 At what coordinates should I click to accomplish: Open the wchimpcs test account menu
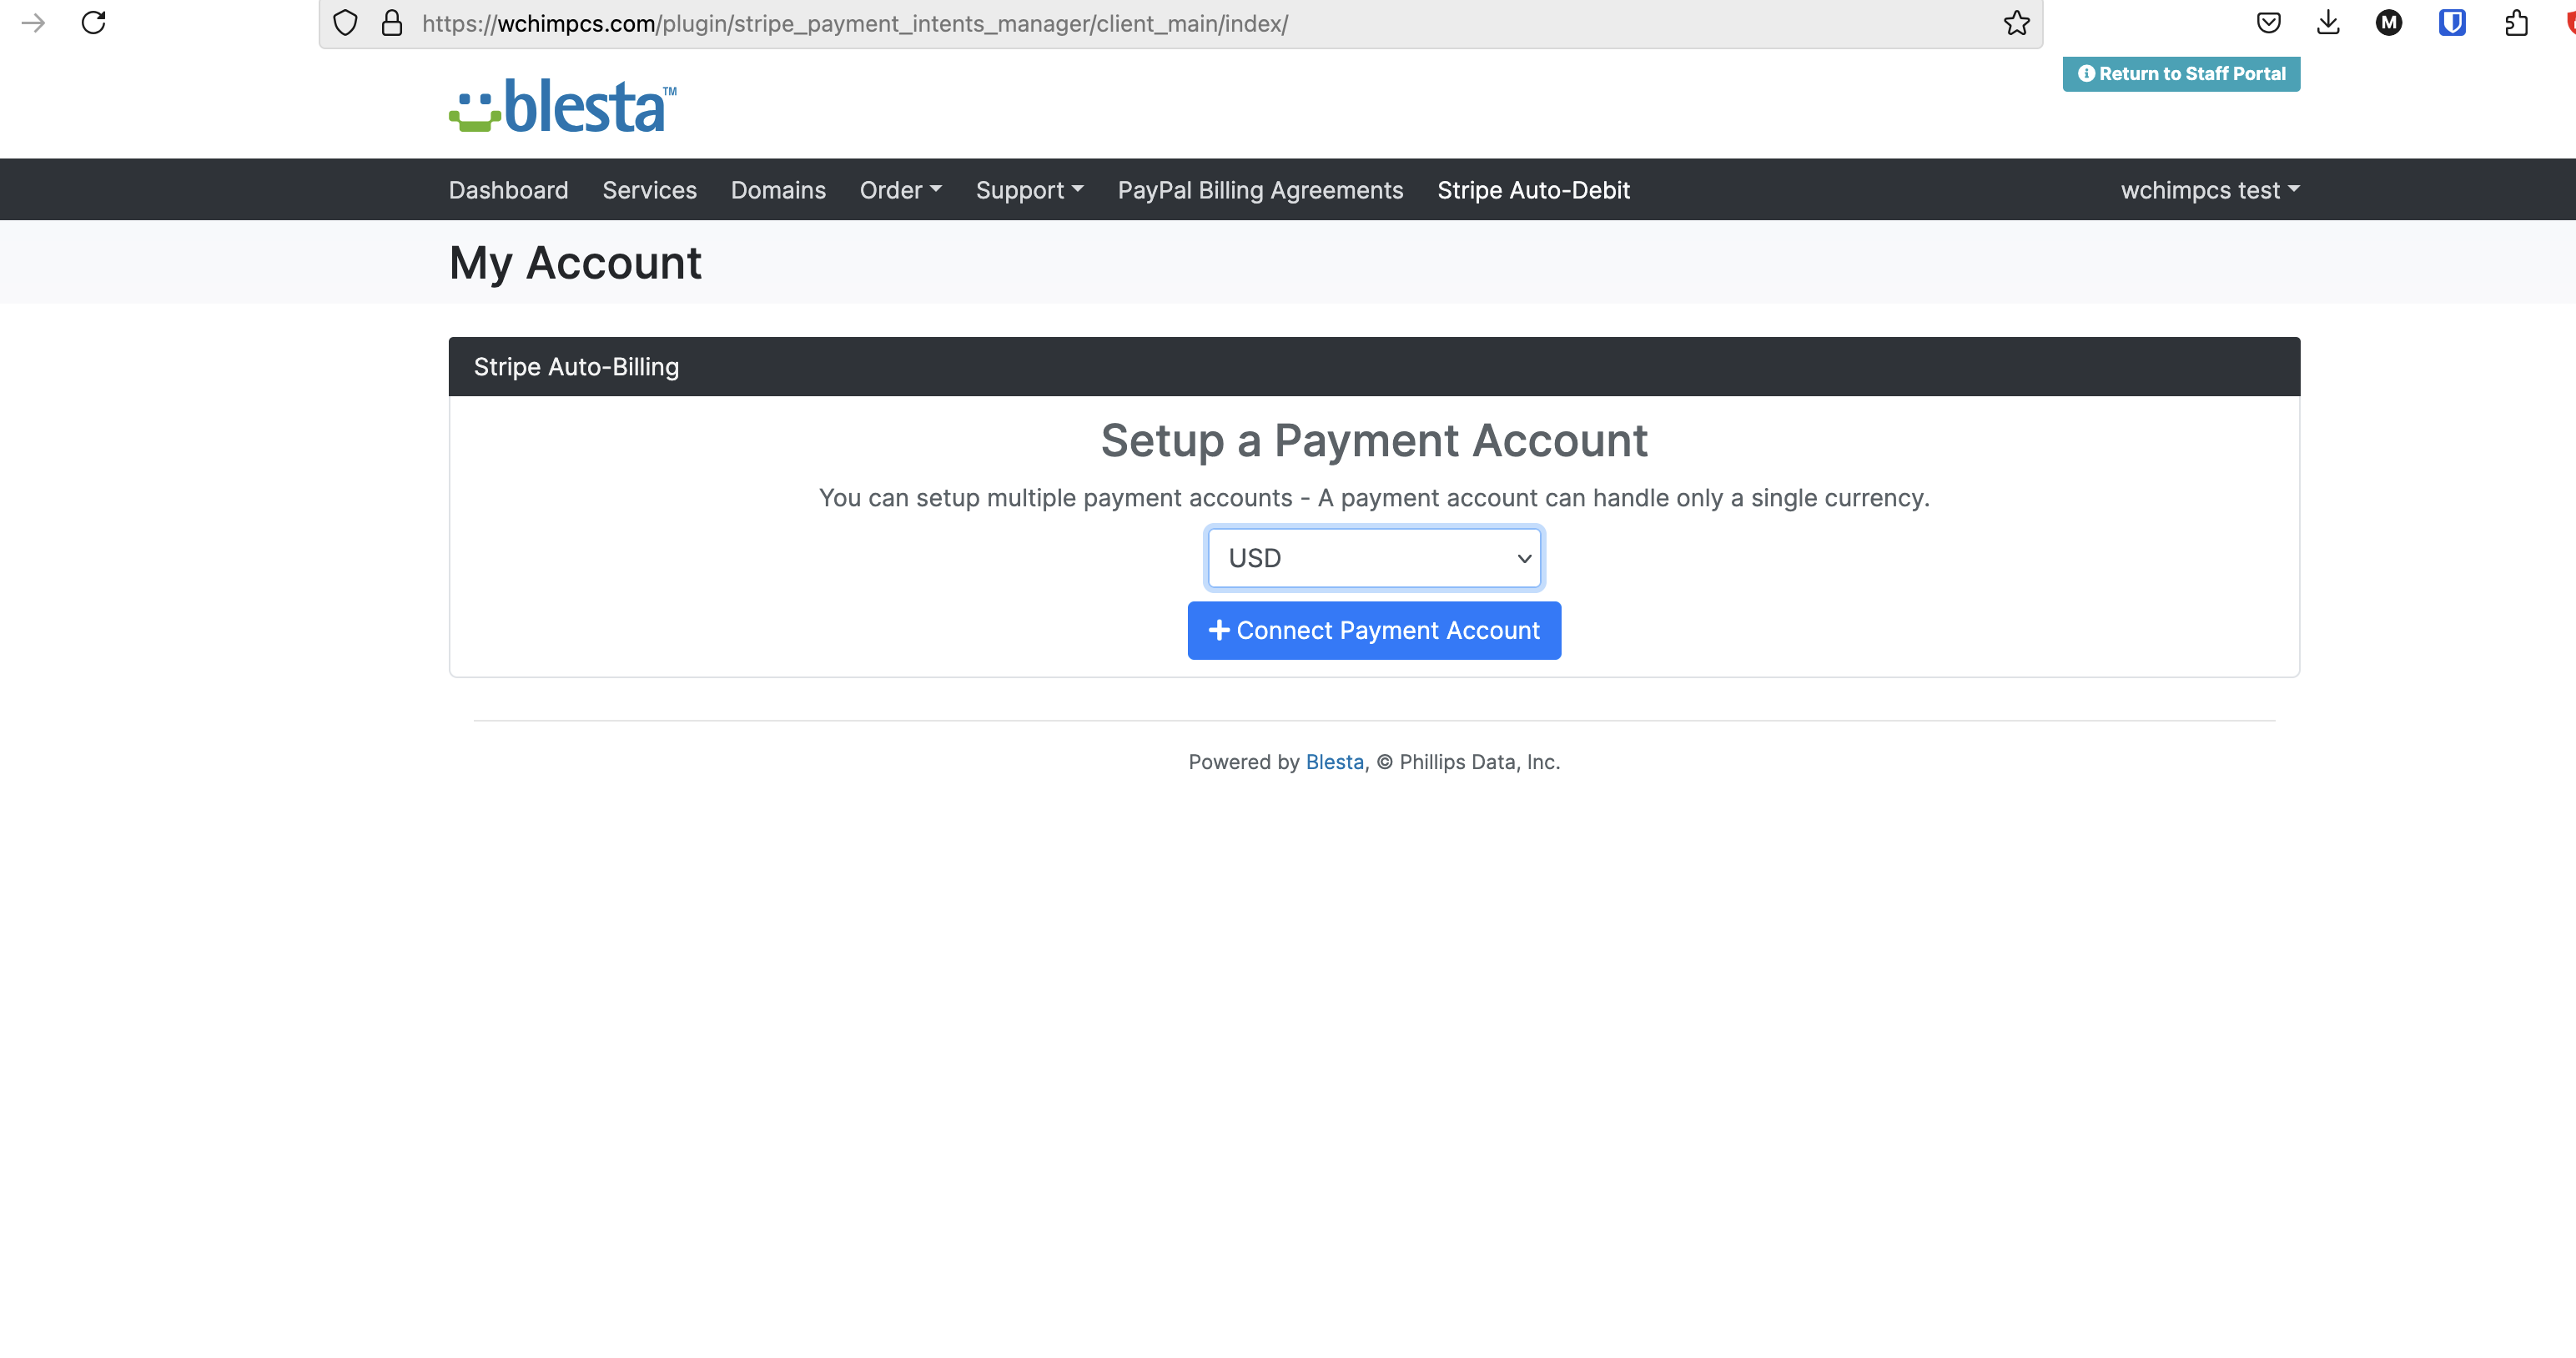pos(2209,190)
